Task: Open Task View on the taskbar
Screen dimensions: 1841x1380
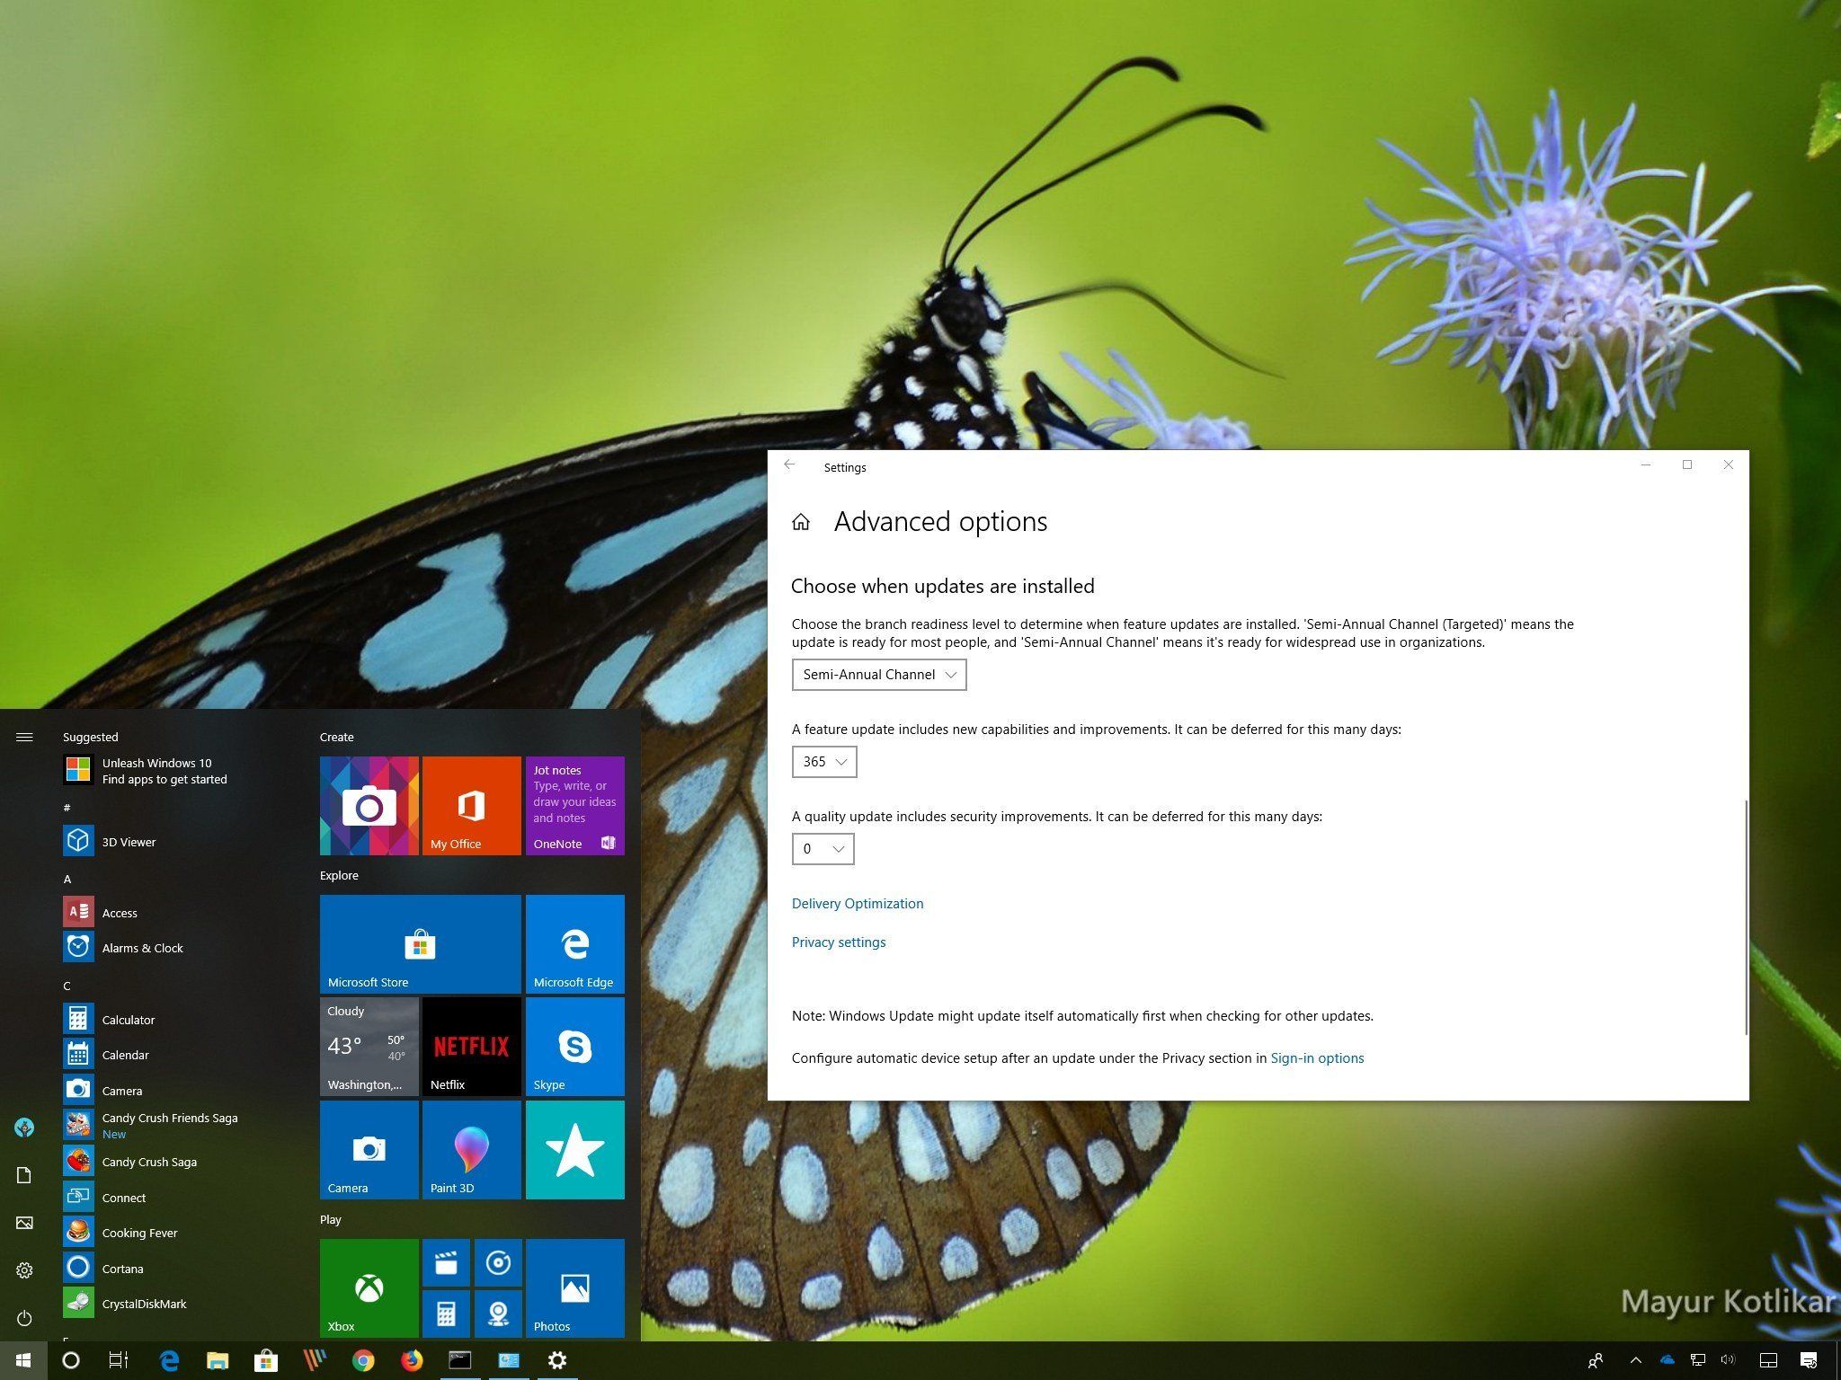Action: [x=119, y=1360]
